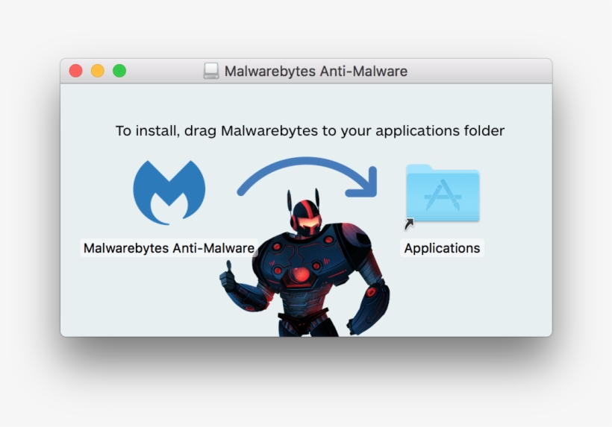The width and height of the screenshot is (612, 427).
Task: Minimize the window with yellow button
Action: (98, 71)
